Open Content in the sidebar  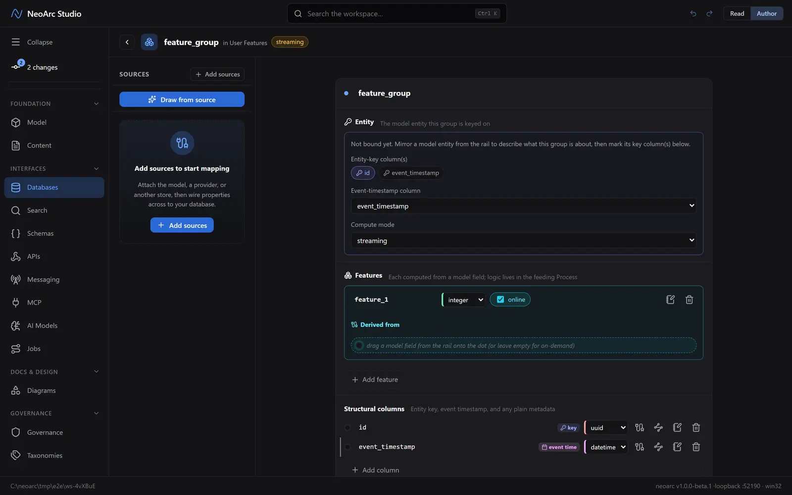pyautogui.click(x=54, y=146)
